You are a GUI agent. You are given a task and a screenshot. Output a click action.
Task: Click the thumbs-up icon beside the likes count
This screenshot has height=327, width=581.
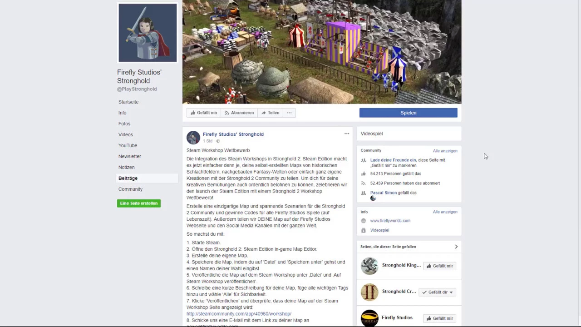[363, 173]
